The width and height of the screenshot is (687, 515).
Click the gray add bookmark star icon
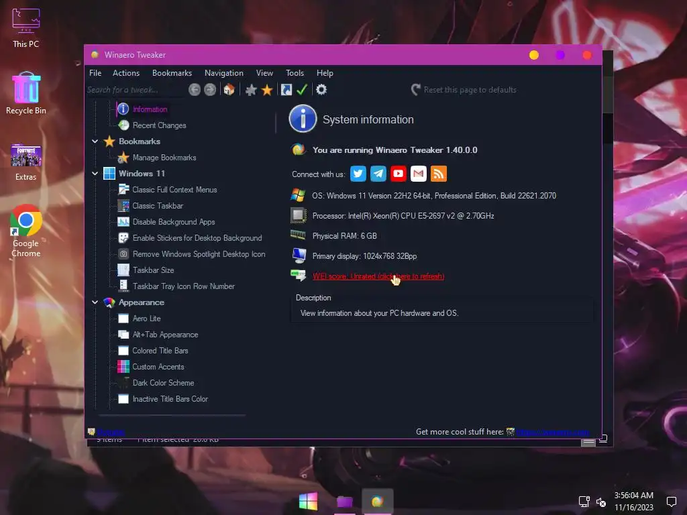251,91
